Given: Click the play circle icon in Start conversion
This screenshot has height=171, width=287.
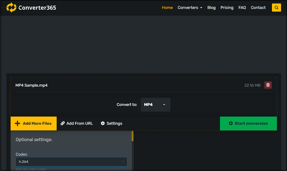Looking at the screenshot, I should (x=231, y=123).
